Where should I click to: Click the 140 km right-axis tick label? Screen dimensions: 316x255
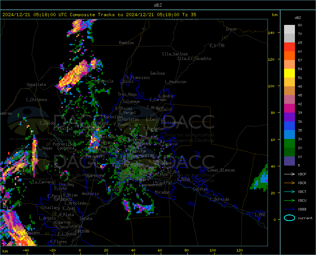click(x=271, y=33)
